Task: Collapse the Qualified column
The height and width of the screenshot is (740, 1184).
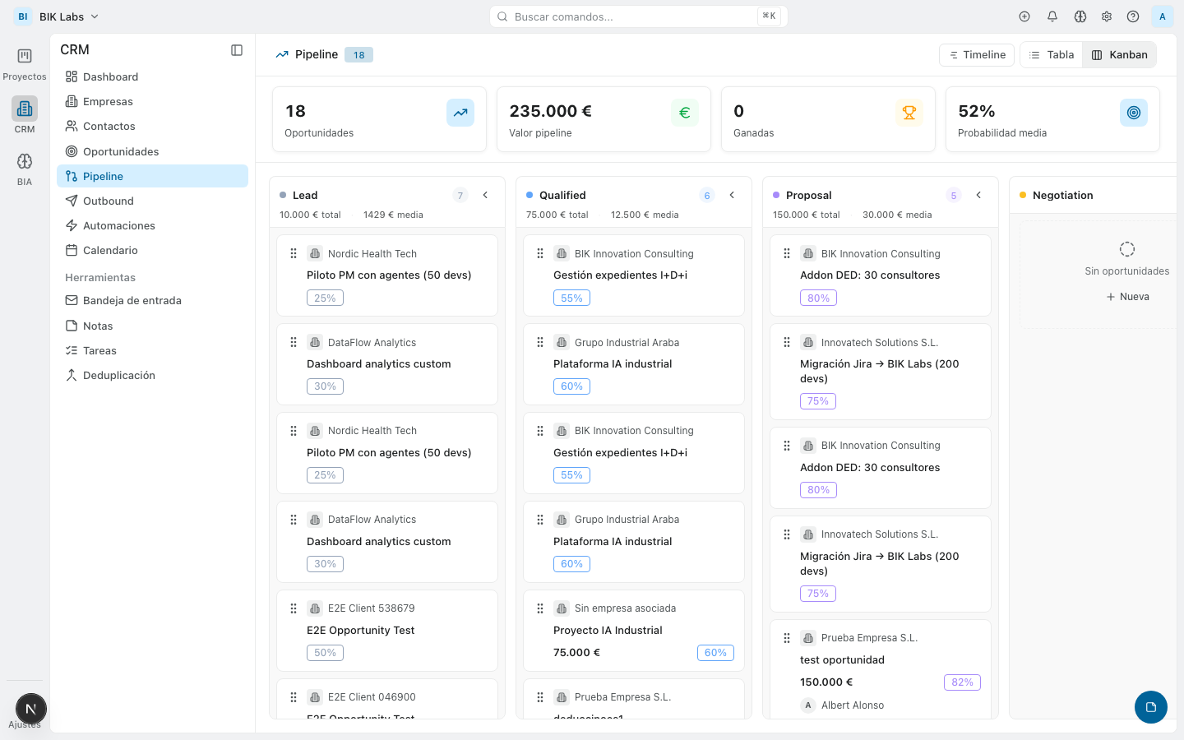Action: (732, 196)
